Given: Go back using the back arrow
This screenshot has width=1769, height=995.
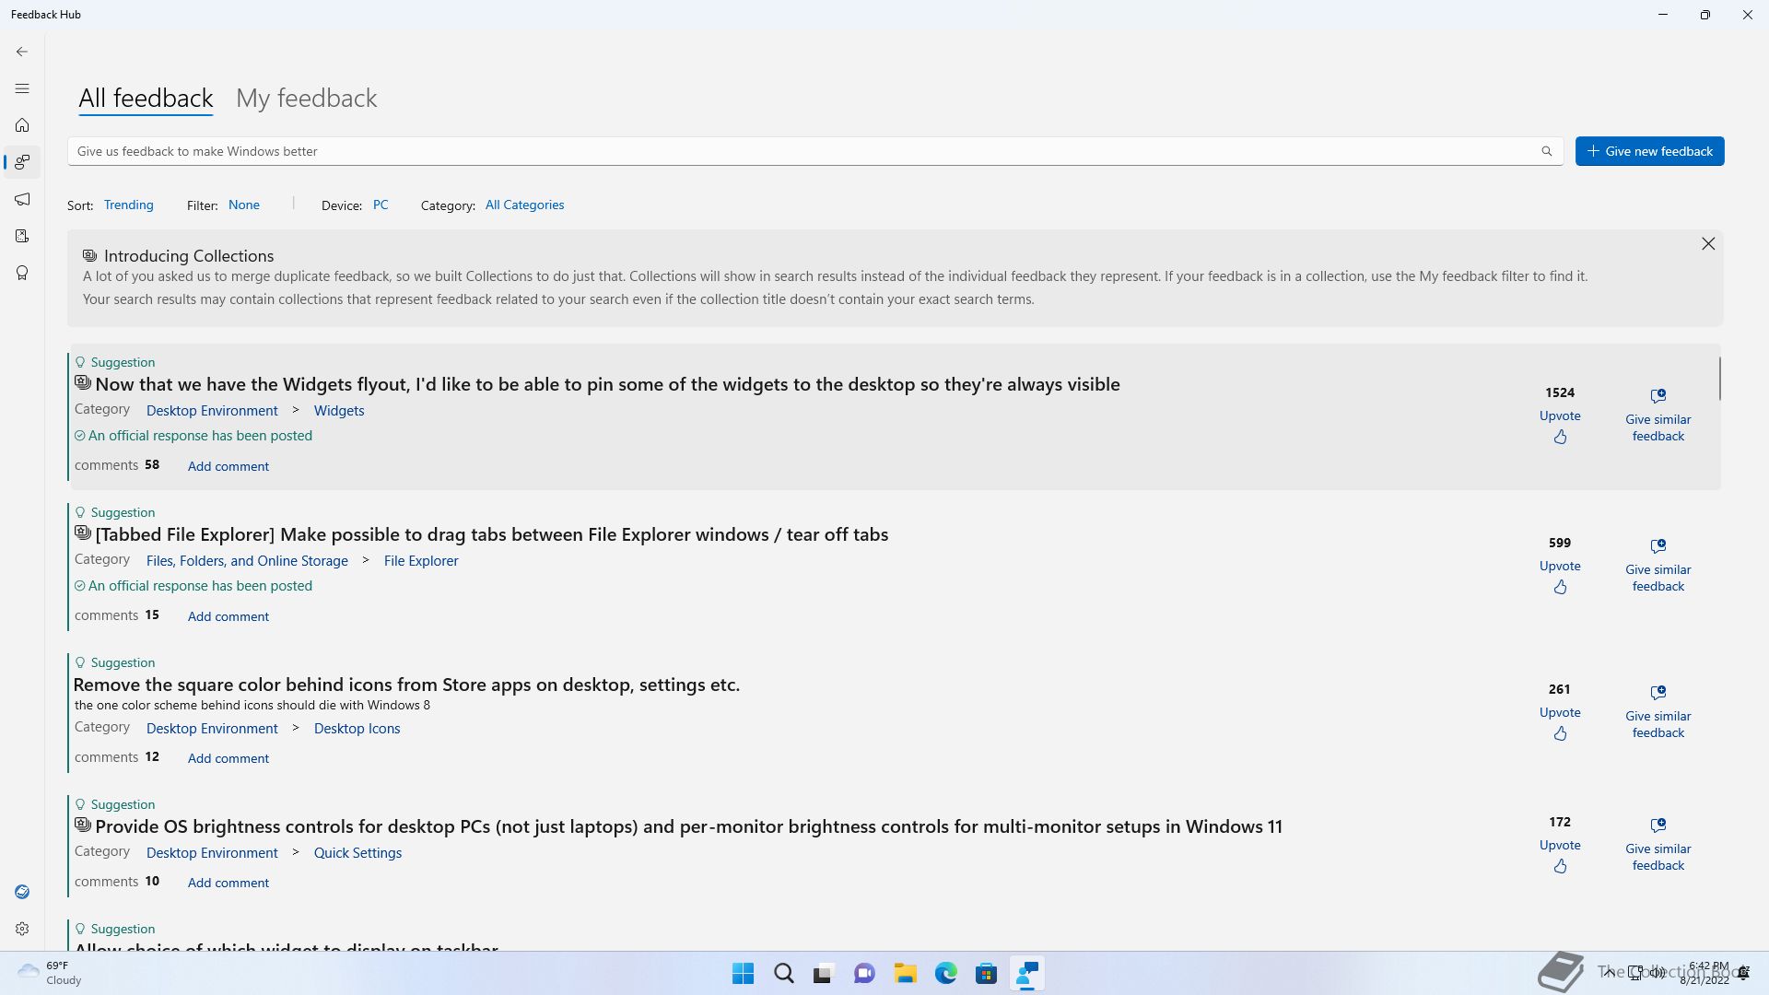Looking at the screenshot, I should coord(22,52).
